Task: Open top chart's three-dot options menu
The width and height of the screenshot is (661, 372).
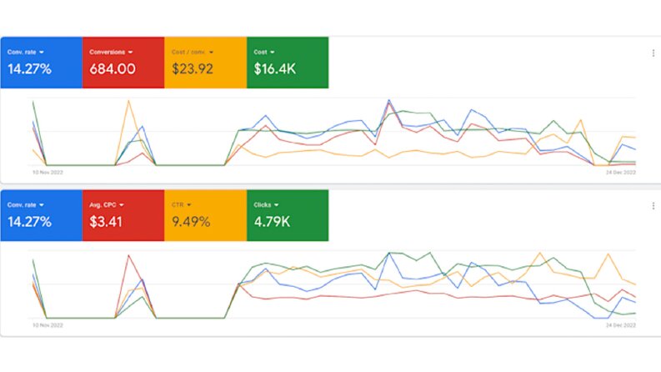Action: [653, 53]
